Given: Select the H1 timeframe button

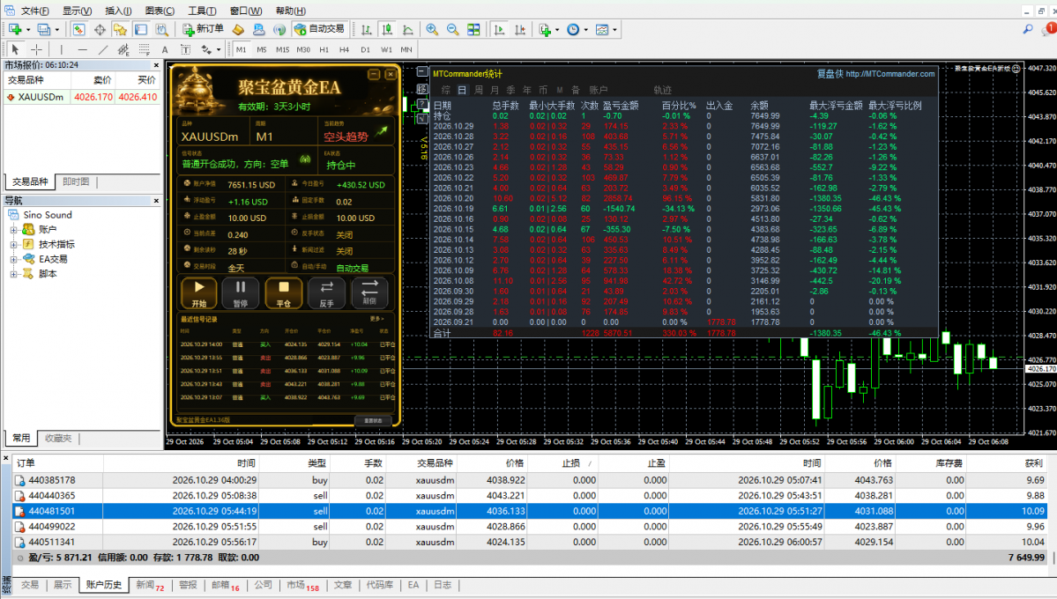Looking at the screenshot, I should 324,49.
